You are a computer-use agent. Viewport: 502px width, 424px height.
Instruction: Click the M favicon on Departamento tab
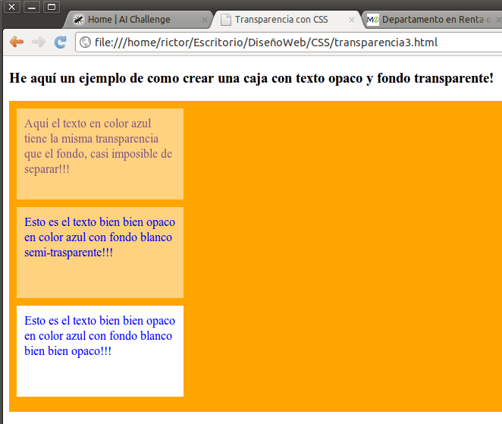[372, 20]
